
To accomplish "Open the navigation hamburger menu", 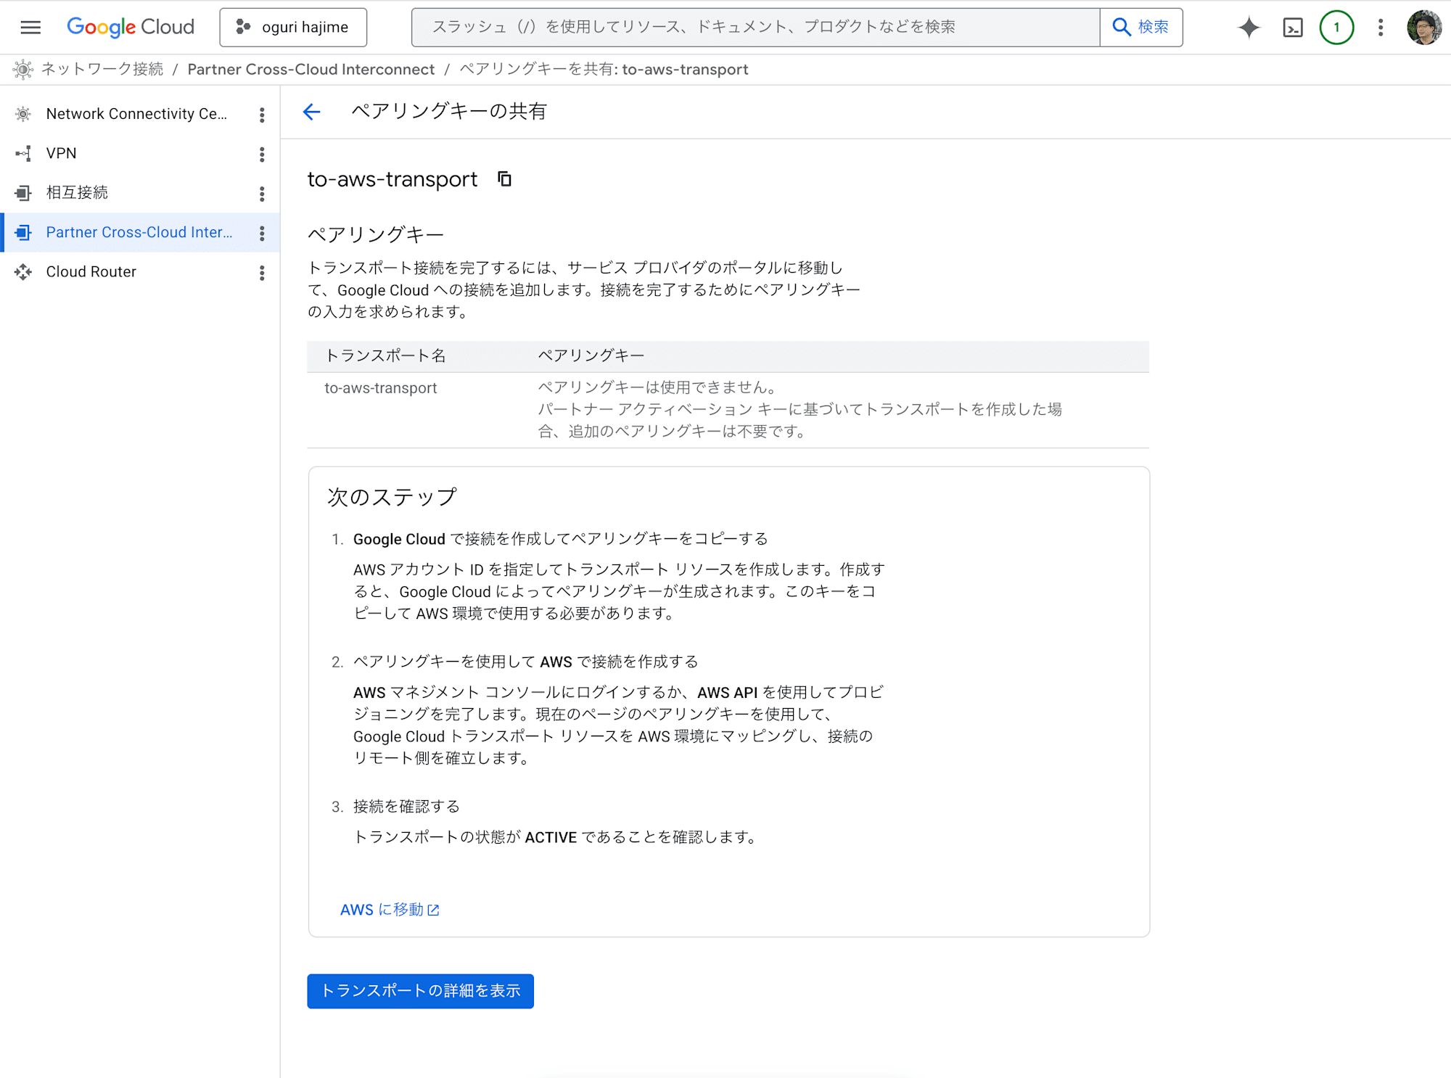I will click(30, 27).
